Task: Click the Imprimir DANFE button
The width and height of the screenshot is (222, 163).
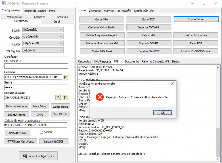Action: (x=149, y=43)
